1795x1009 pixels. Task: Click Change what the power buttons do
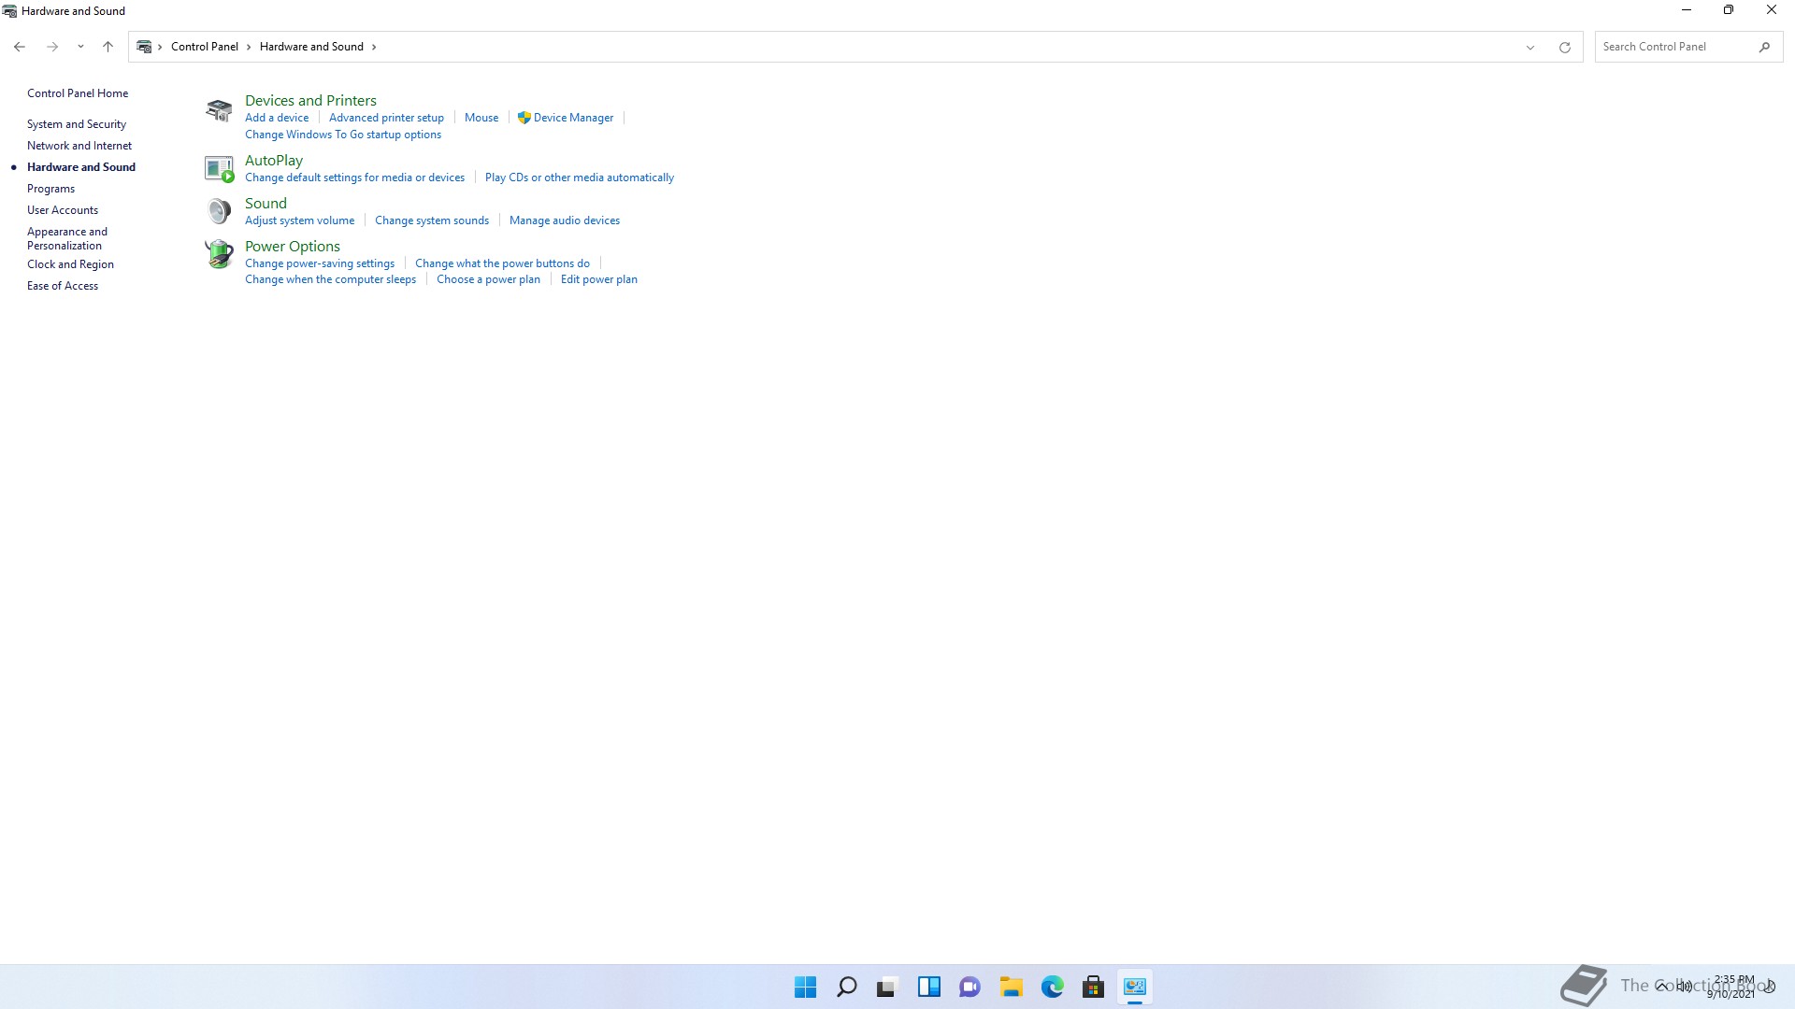point(502,263)
